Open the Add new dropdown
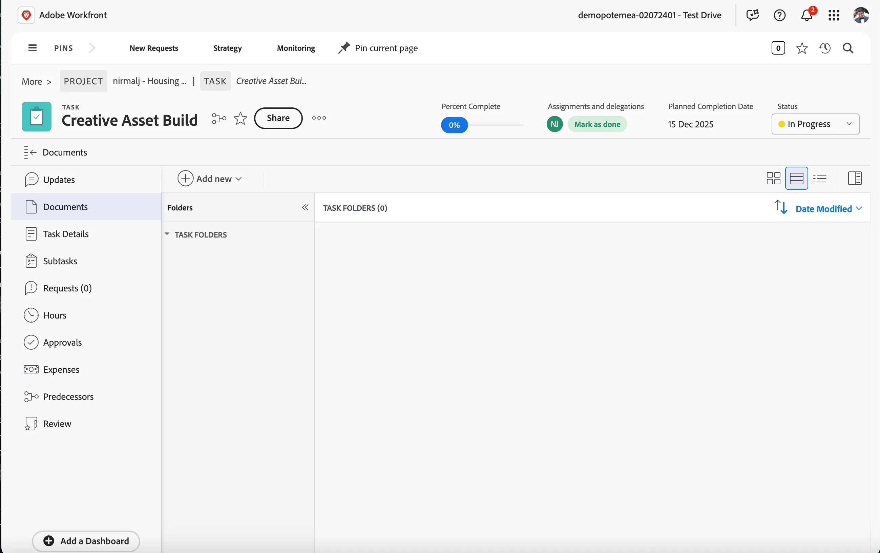This screenshot has height=553, width=880. (210, 178)
